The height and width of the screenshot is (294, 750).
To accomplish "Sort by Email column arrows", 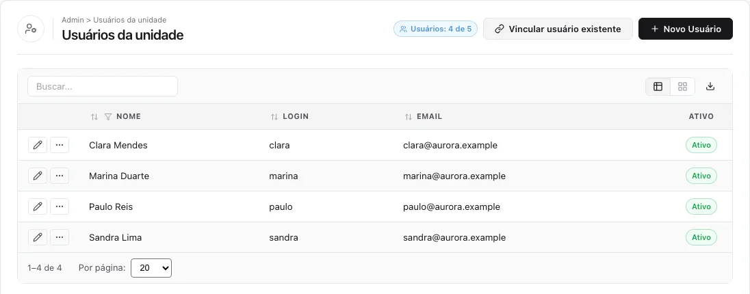I will coord(408,117).
